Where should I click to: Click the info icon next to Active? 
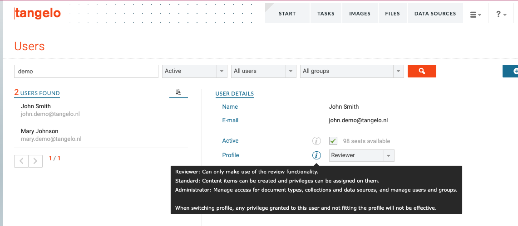(316, 141)
